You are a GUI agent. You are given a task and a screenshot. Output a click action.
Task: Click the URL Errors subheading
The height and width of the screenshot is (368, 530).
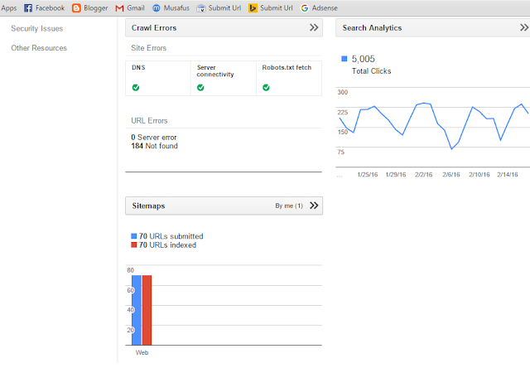click(149, 121)
